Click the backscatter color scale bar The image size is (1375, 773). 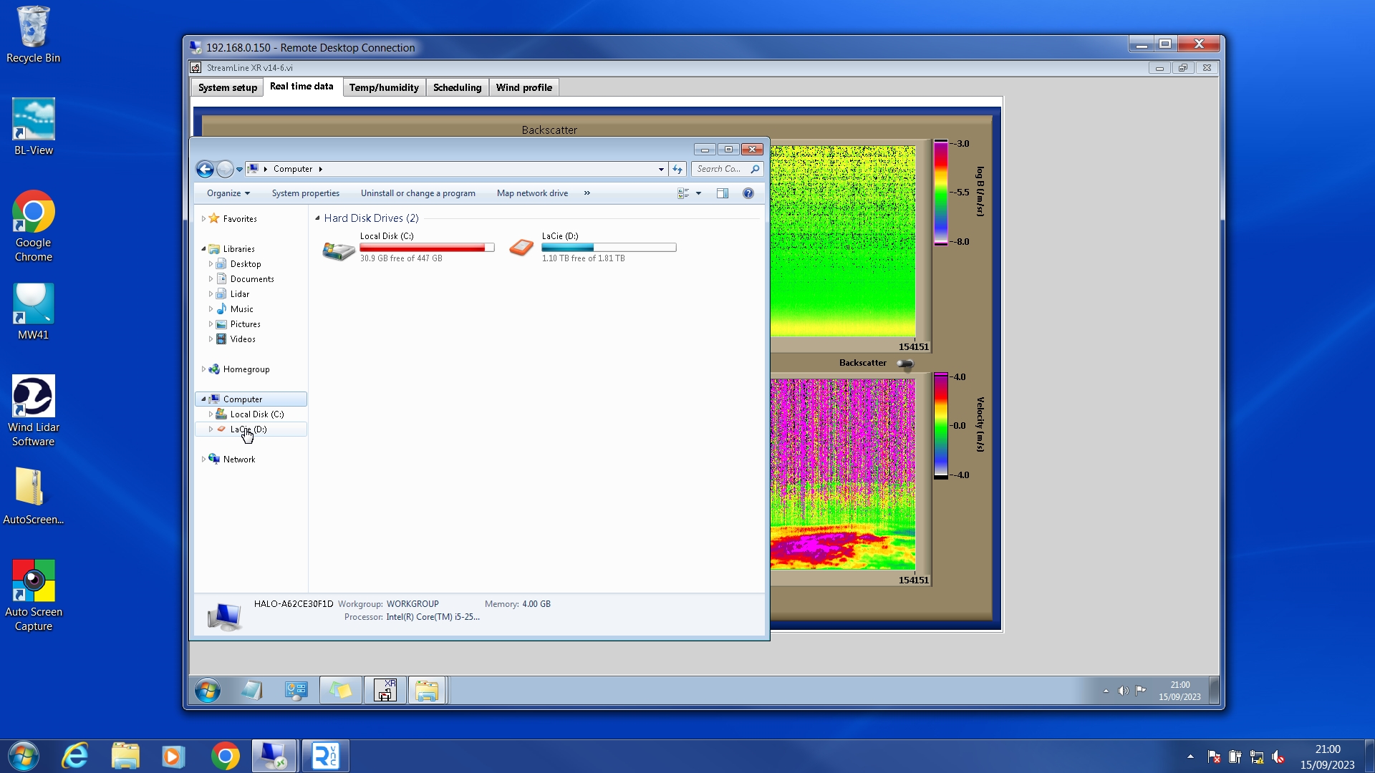tap(940, 193)
